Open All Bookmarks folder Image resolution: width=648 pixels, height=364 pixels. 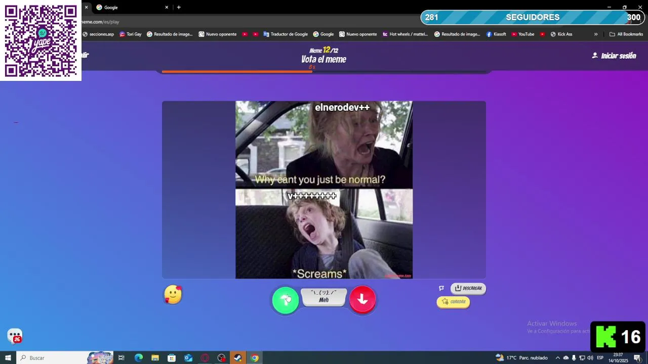[x=626, y=34]
